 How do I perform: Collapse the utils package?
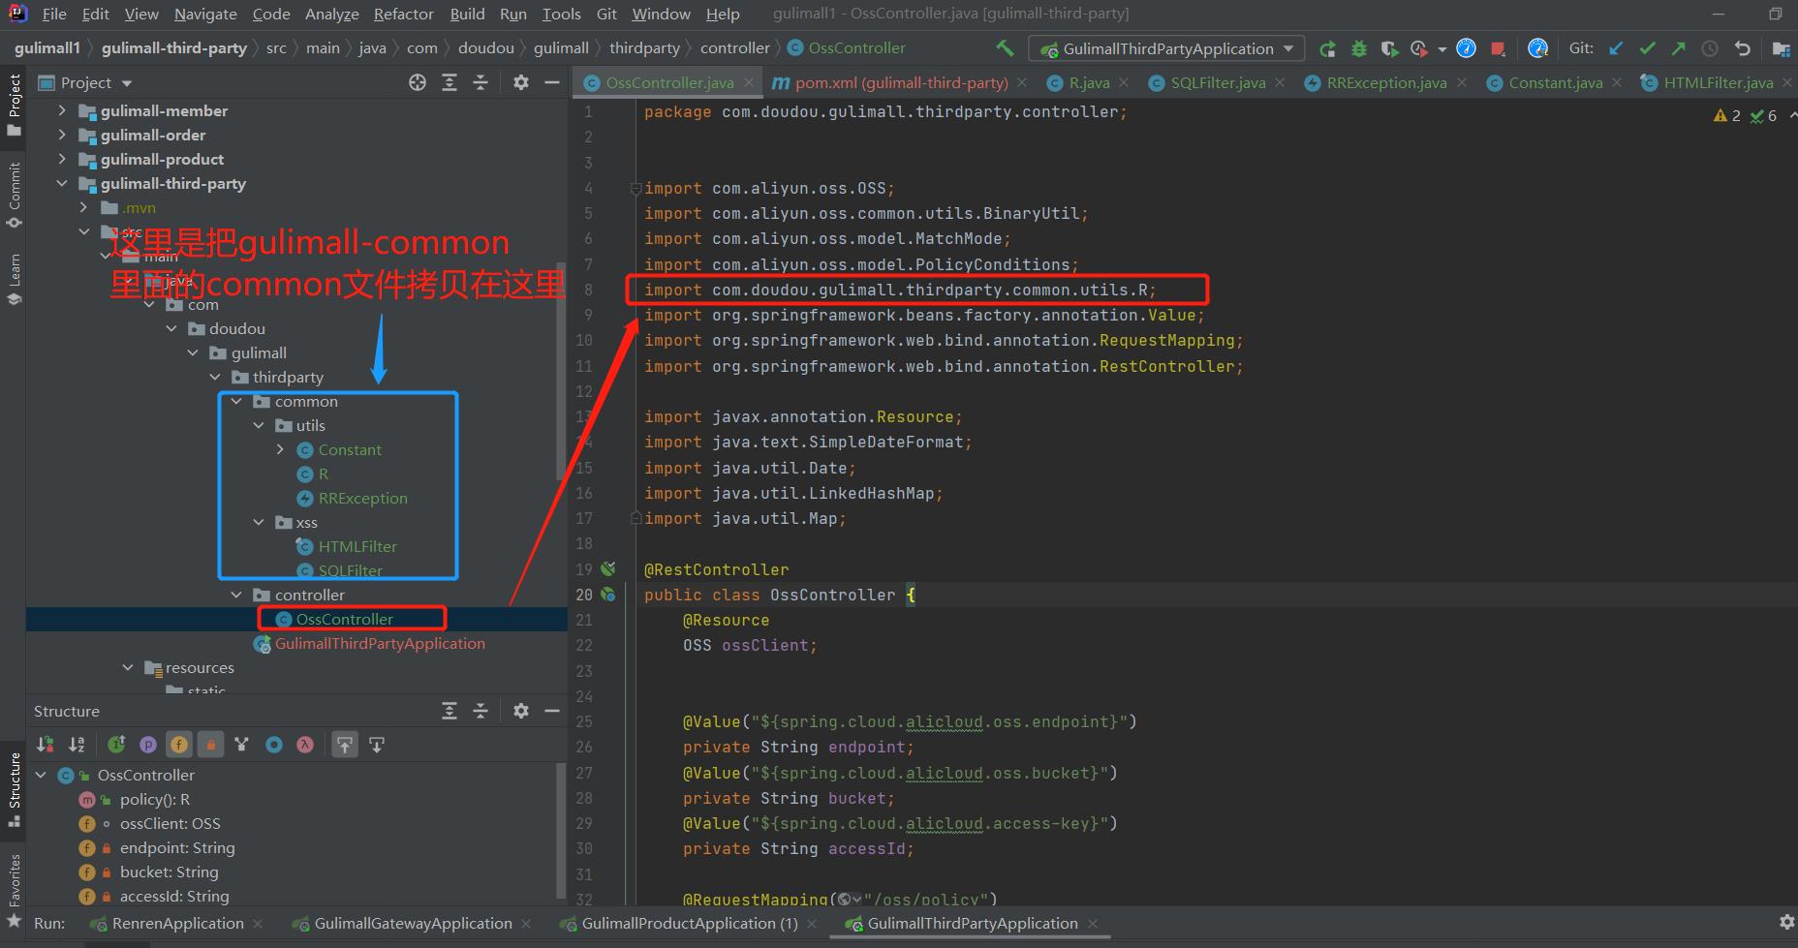click(259, 425)
